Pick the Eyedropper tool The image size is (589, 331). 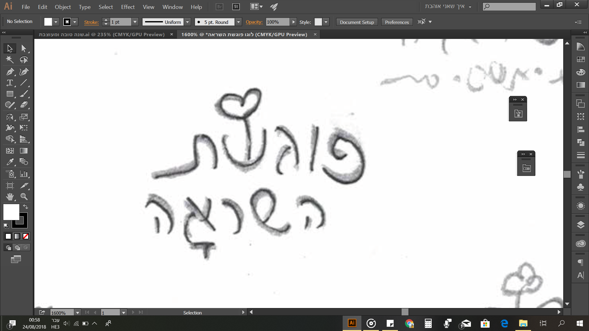(x=10, y=162)
